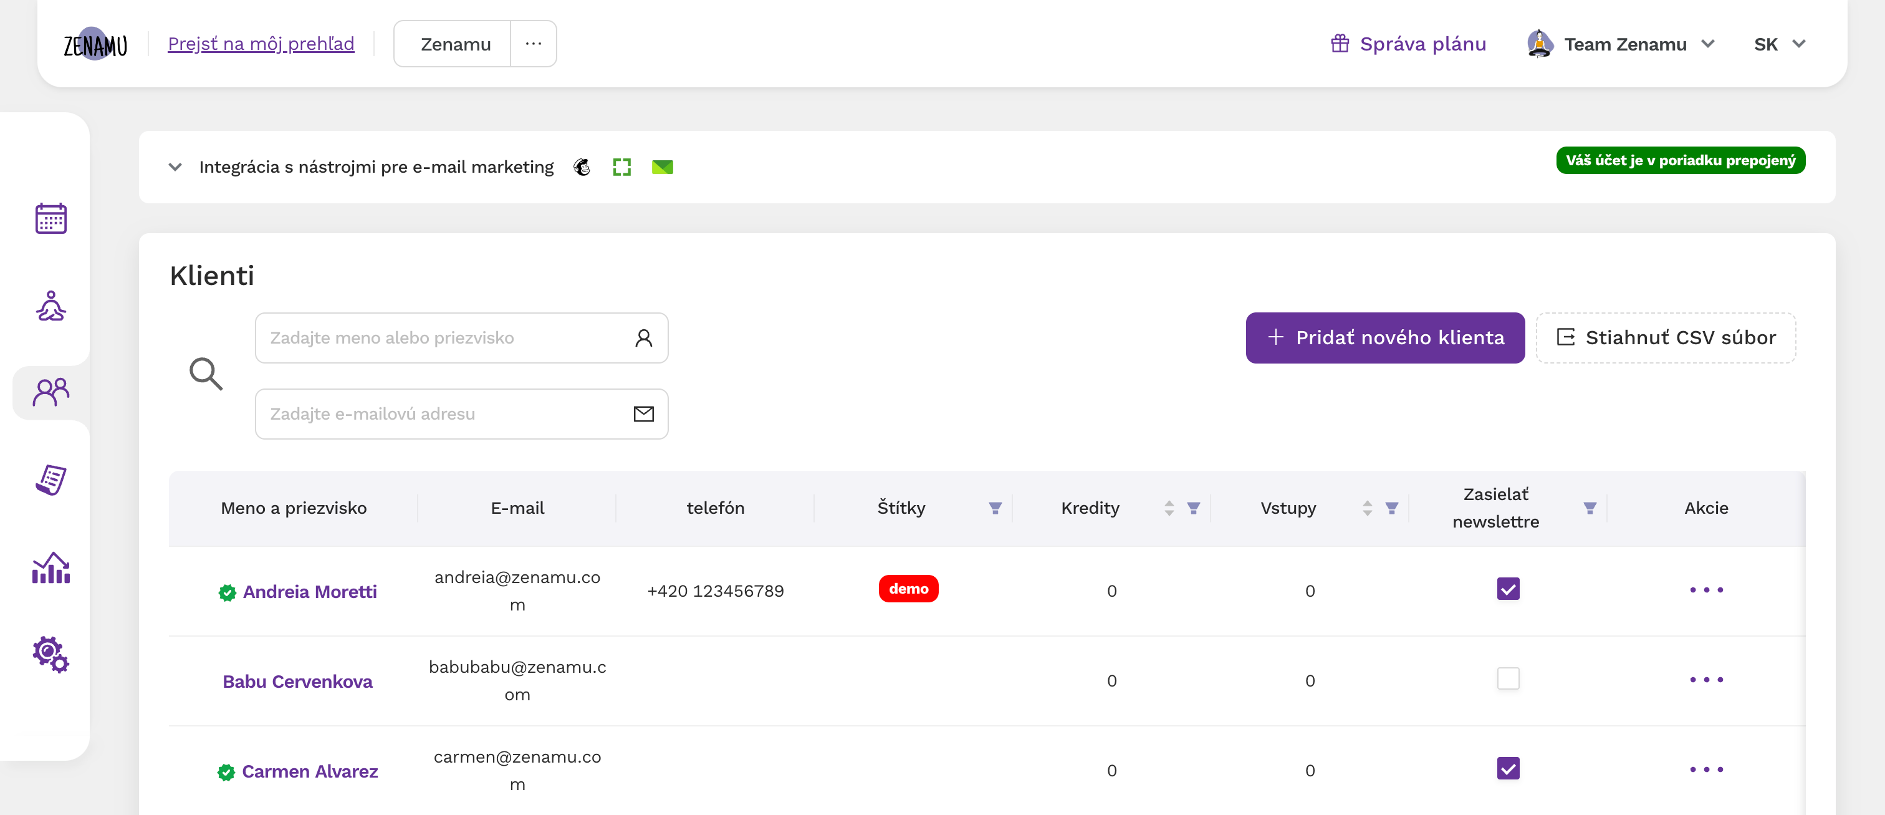Click the Zenamu logo

[x=95, y=45]
